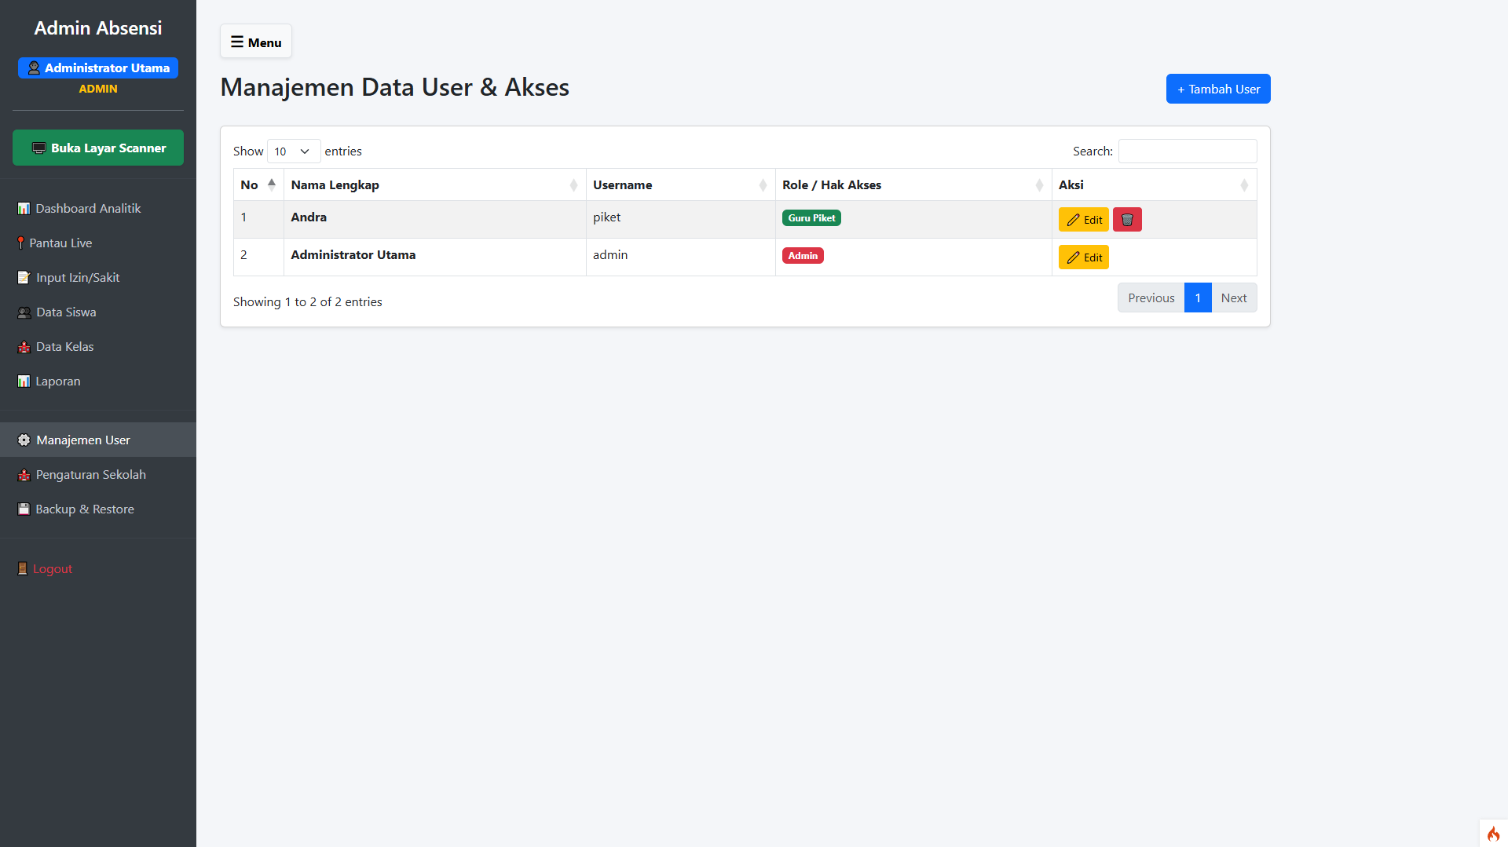Edit the Andra user row
Image resolution: width=1508 pixels, height=847 pixels.
click(1083, 220)
